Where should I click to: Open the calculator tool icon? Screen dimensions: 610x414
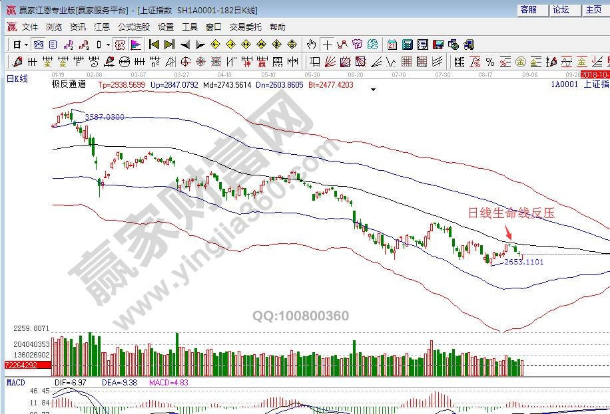pos(407,45)
